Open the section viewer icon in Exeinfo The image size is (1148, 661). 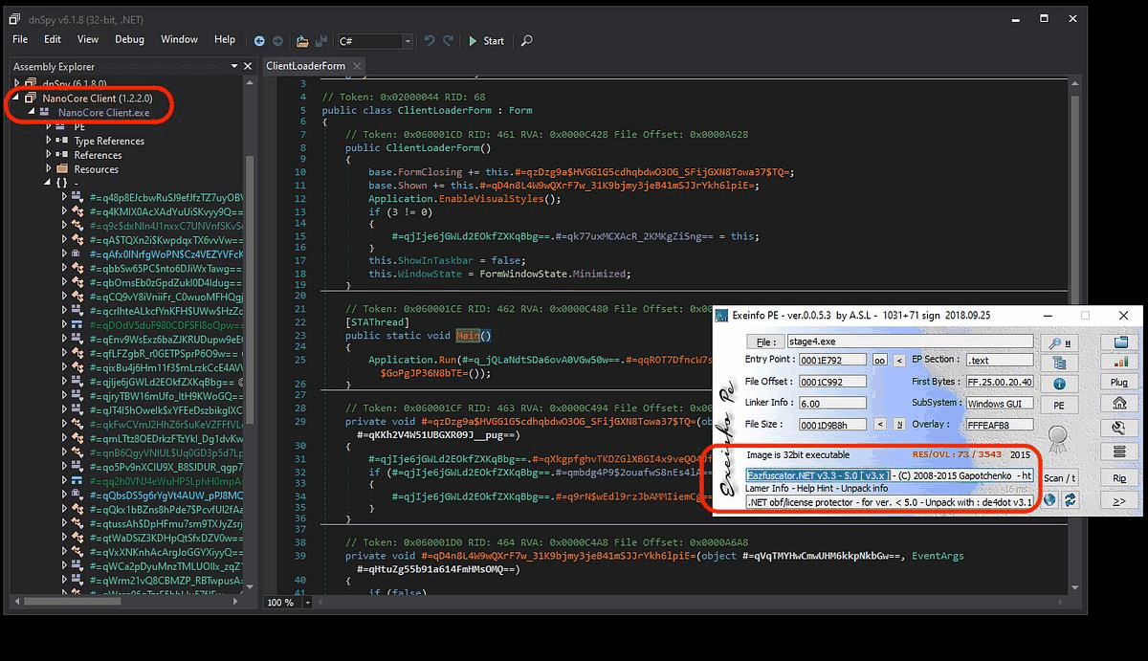1059,363
